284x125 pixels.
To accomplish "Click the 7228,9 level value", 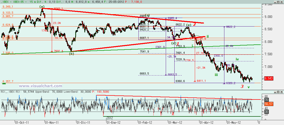I will tap(180, 59).
